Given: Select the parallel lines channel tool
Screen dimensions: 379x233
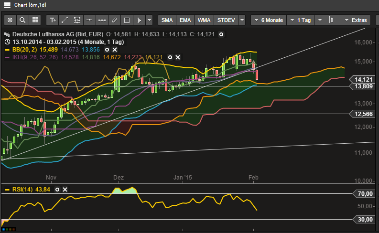Looking at the screenshot, I should (115, 20).
